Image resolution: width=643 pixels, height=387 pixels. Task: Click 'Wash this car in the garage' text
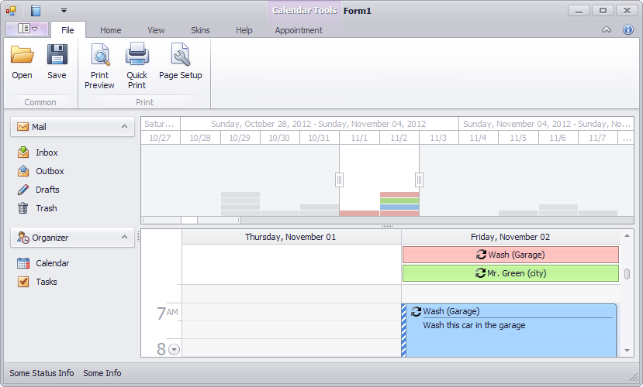474,325
